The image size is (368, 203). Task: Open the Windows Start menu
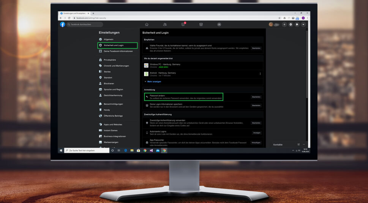[x=61, y=151]
